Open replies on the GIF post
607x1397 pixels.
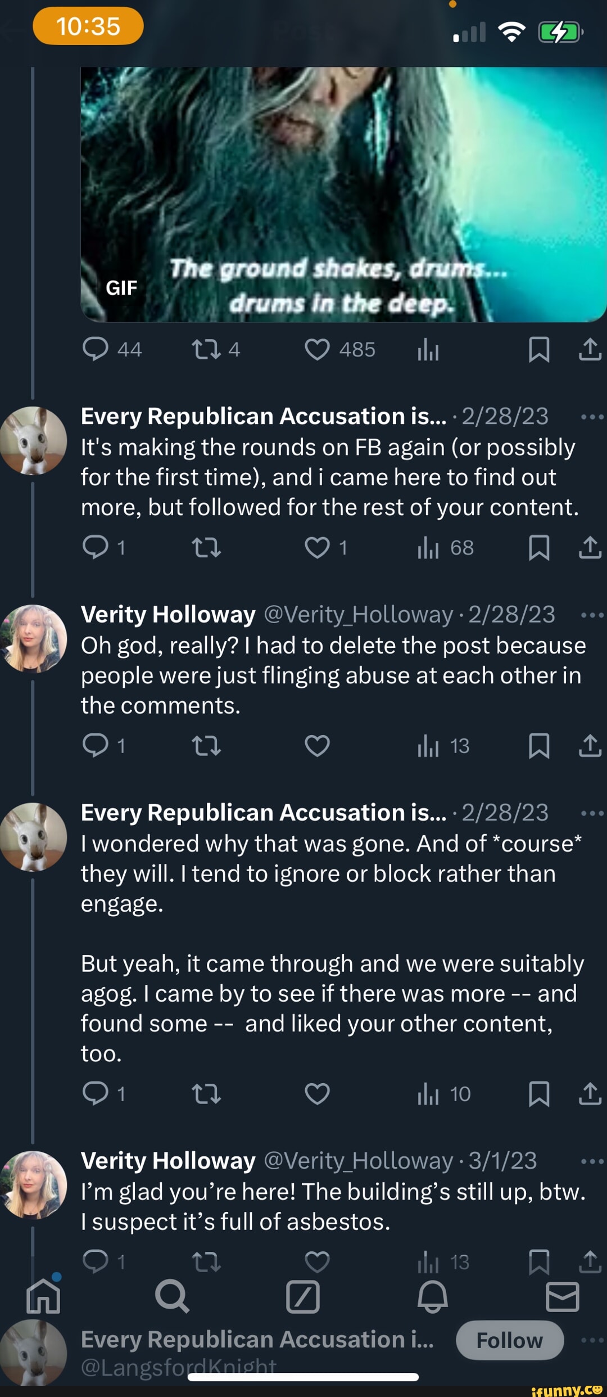coord(96,349)
